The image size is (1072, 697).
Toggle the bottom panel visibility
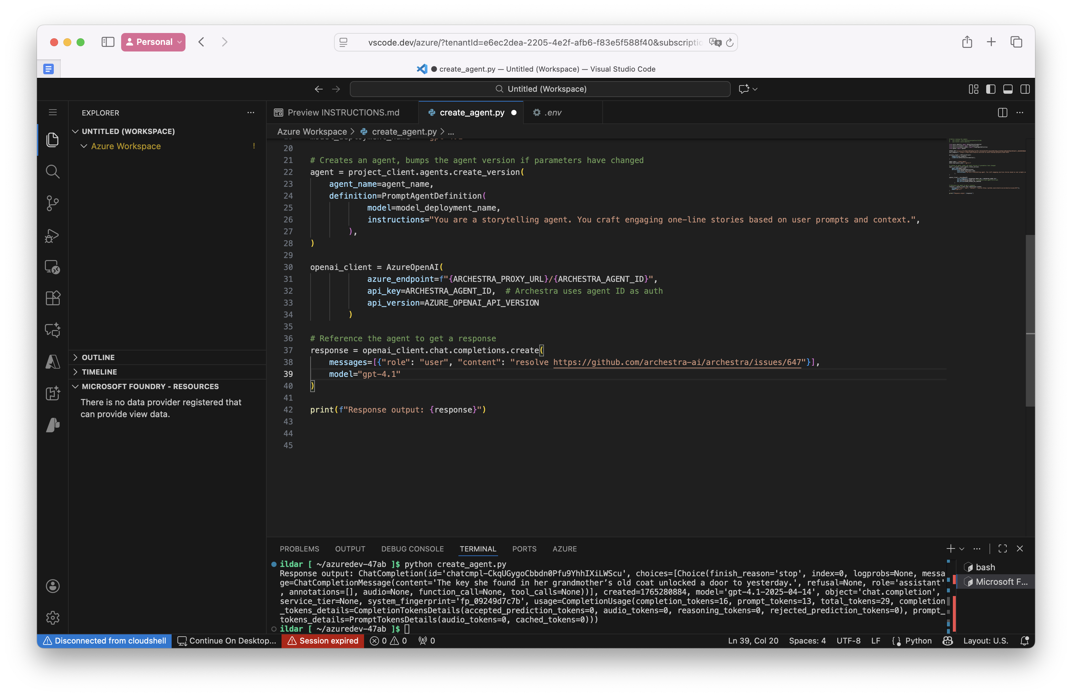(1008, 89)
